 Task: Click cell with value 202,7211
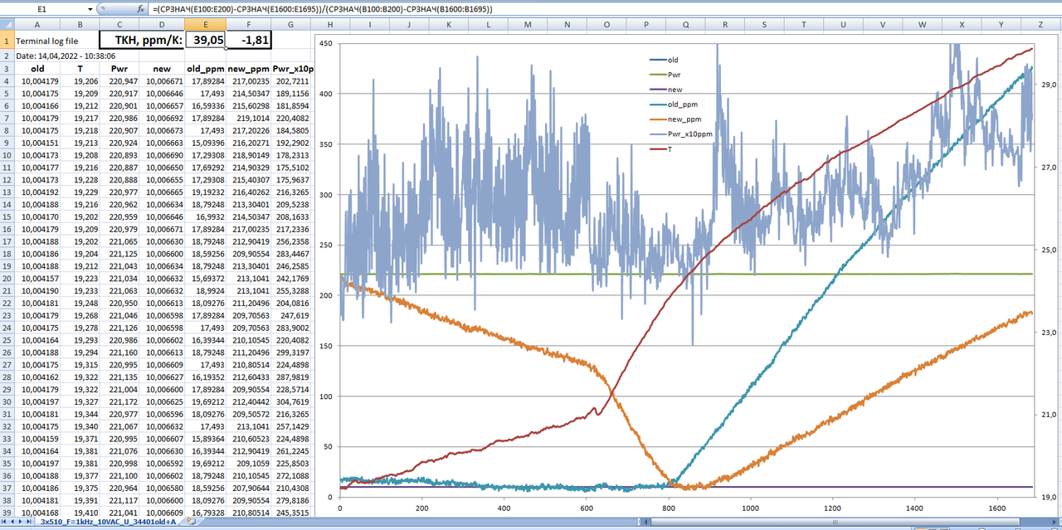tap(291, 81)
